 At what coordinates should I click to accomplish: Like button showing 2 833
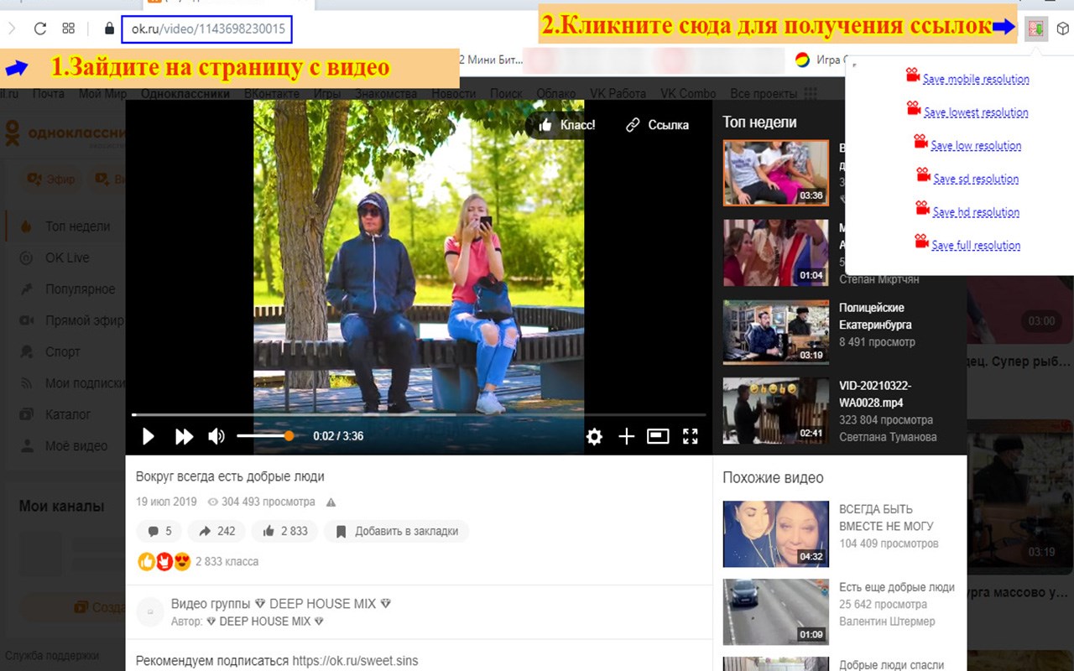click(x=285, y=531)
